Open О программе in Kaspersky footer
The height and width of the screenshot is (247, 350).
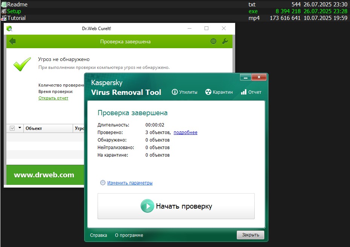[x=129, y=235]
